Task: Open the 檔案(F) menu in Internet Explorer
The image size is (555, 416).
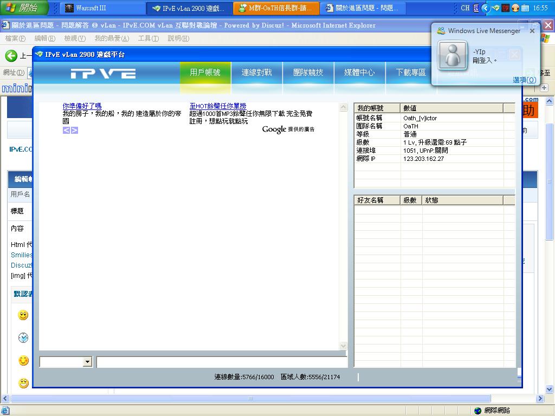Action: click(15, 38)
